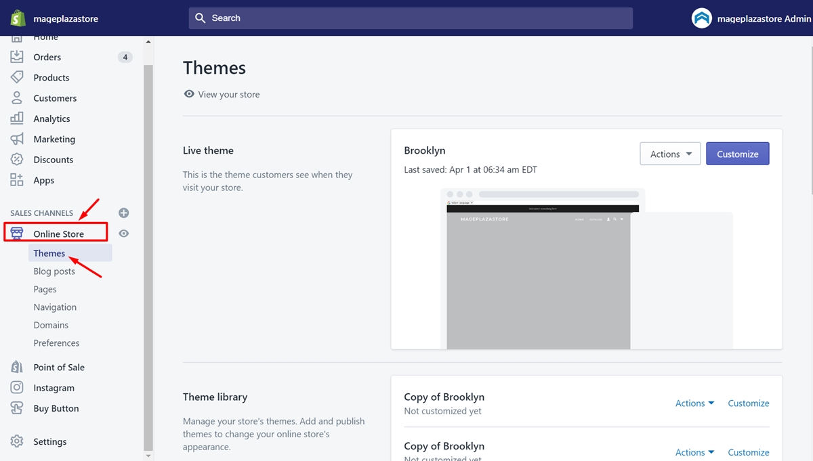This screenshot has height=461, width=813.
Task: Click the 'SALES CHANNELS' sidebar label
Action: [42, 213]
